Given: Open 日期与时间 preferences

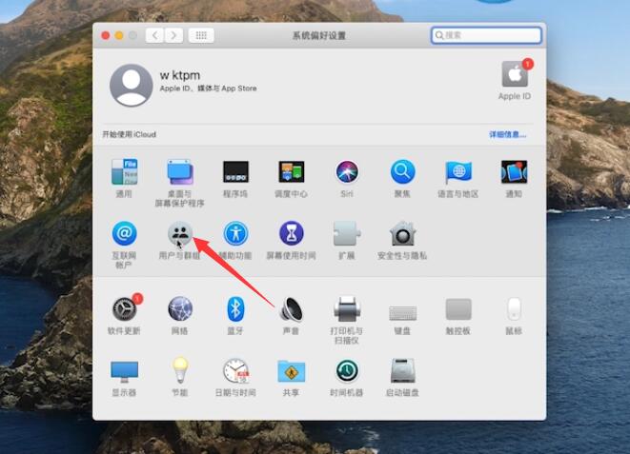Looking at the screenshot, I should click(x=236, y=371).
